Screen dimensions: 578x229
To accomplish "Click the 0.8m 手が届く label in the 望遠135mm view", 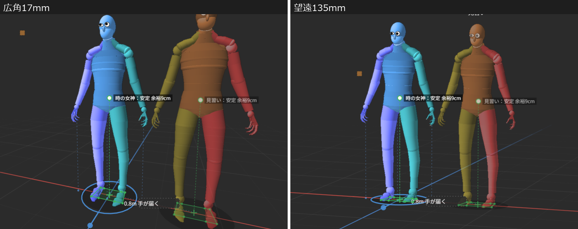I will (x=429, y=201).
